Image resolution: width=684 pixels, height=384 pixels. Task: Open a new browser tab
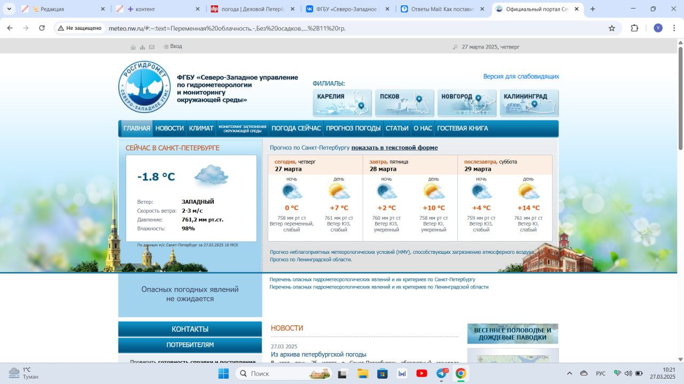pyautogui.click(x=592, y=9)
